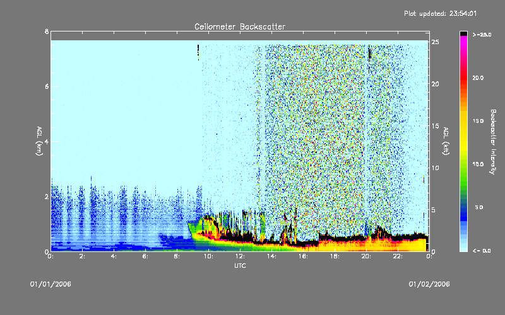Click the "AGL (kft)" axis label
The image size is (505, 315).
[446, 141]
